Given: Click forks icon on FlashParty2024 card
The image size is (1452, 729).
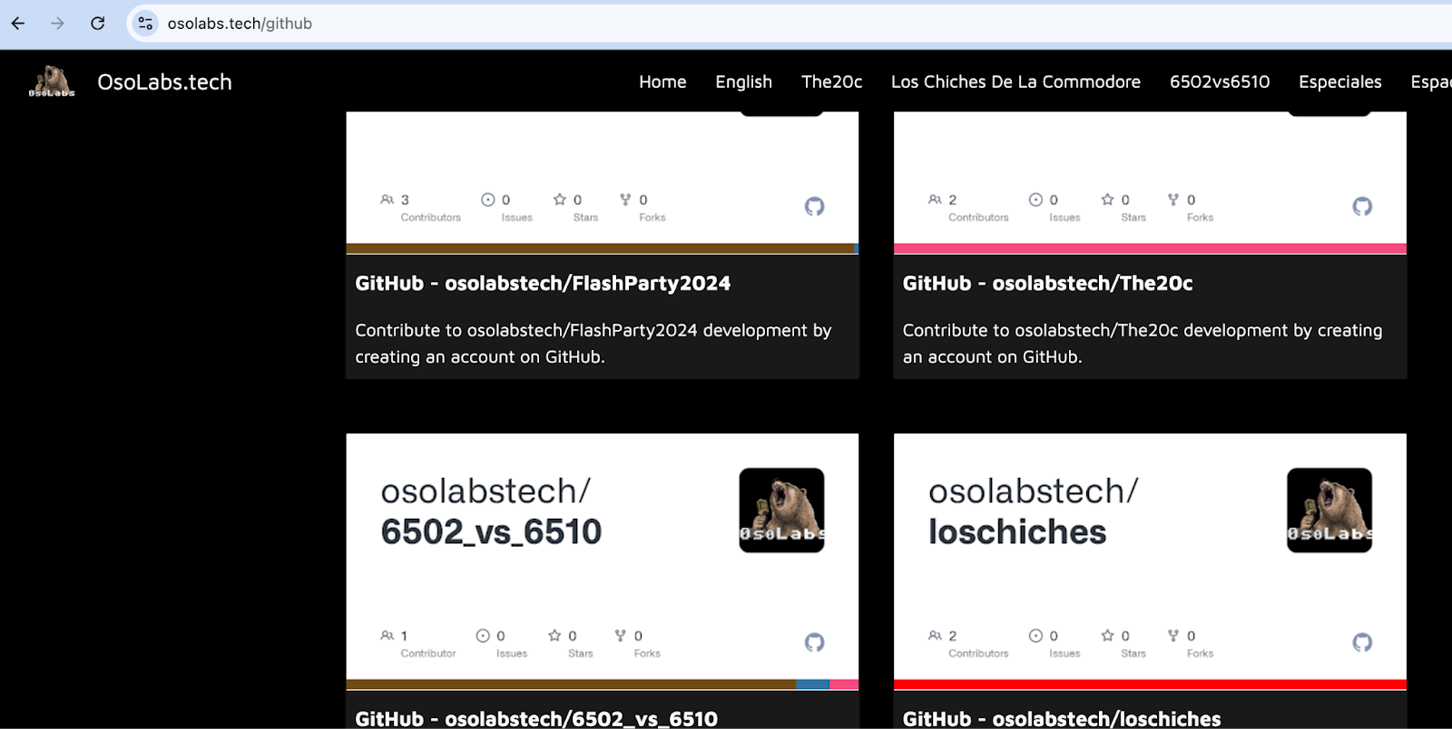Looking at the screenshot, I should click(x=625, y=199).
